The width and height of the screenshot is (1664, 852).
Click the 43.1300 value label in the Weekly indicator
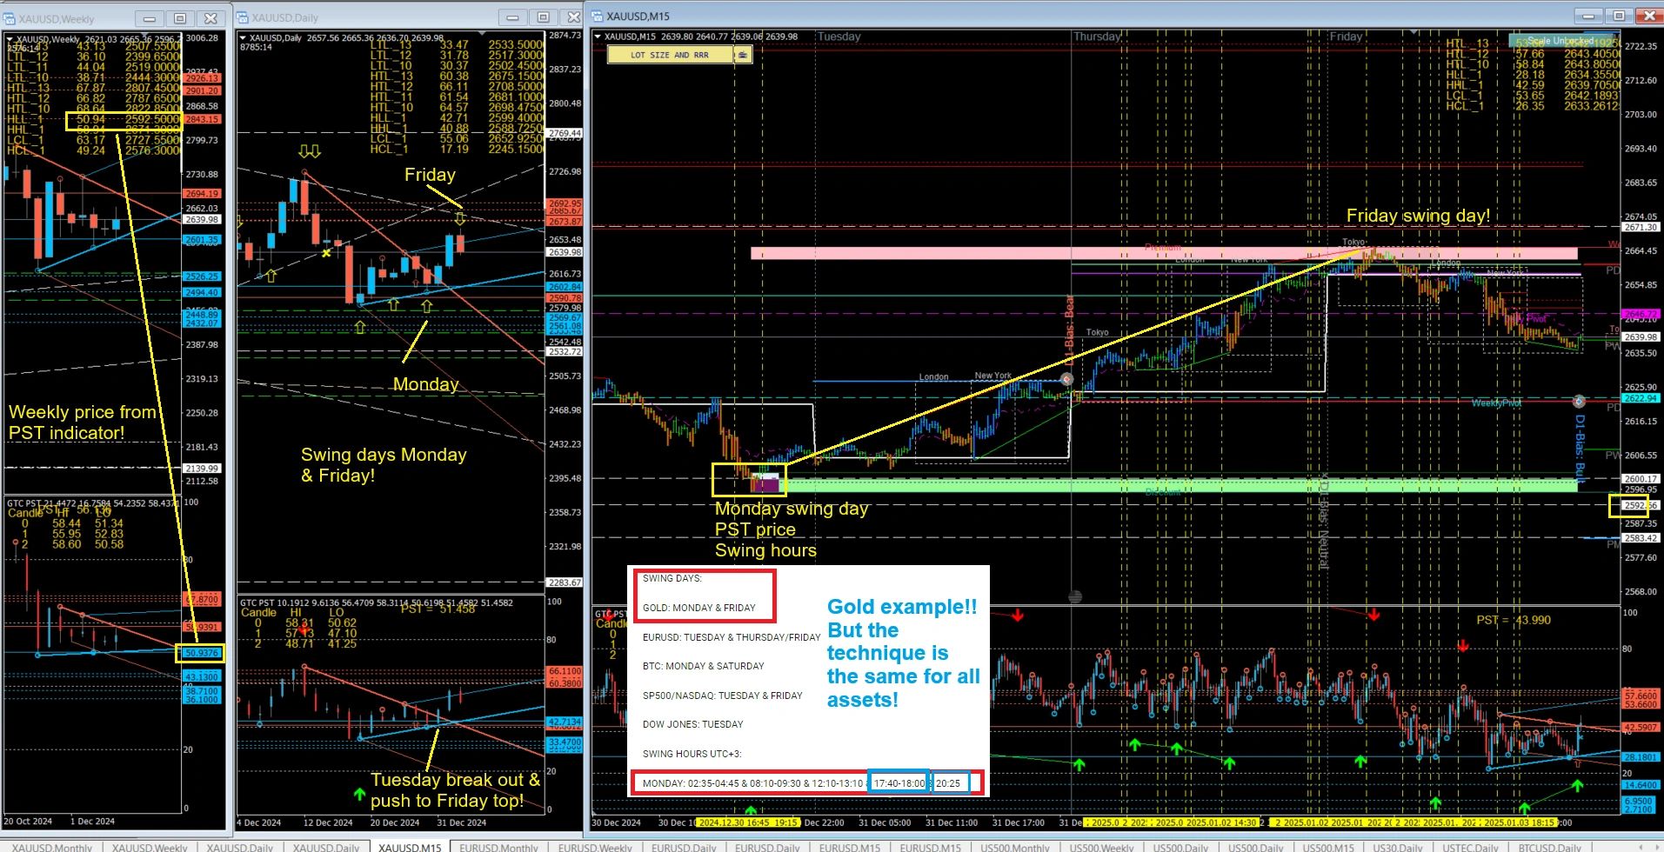click(202, 676)
